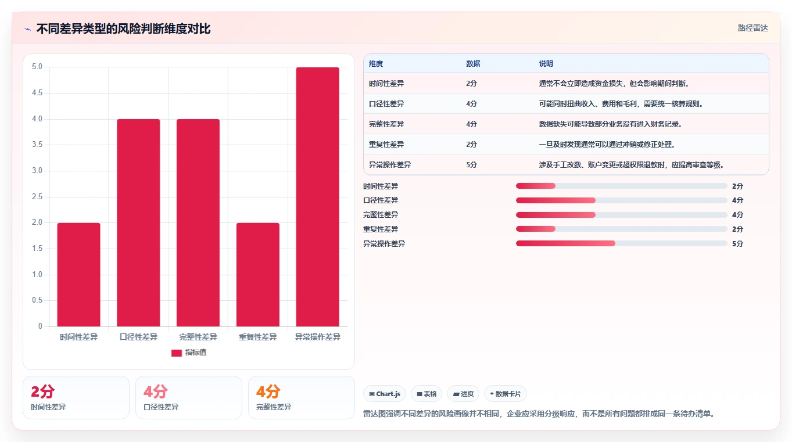This screenshot has width=792, height=442.
Task: Click the 口径性差异 bar in chart
Action: coord(138,223)
